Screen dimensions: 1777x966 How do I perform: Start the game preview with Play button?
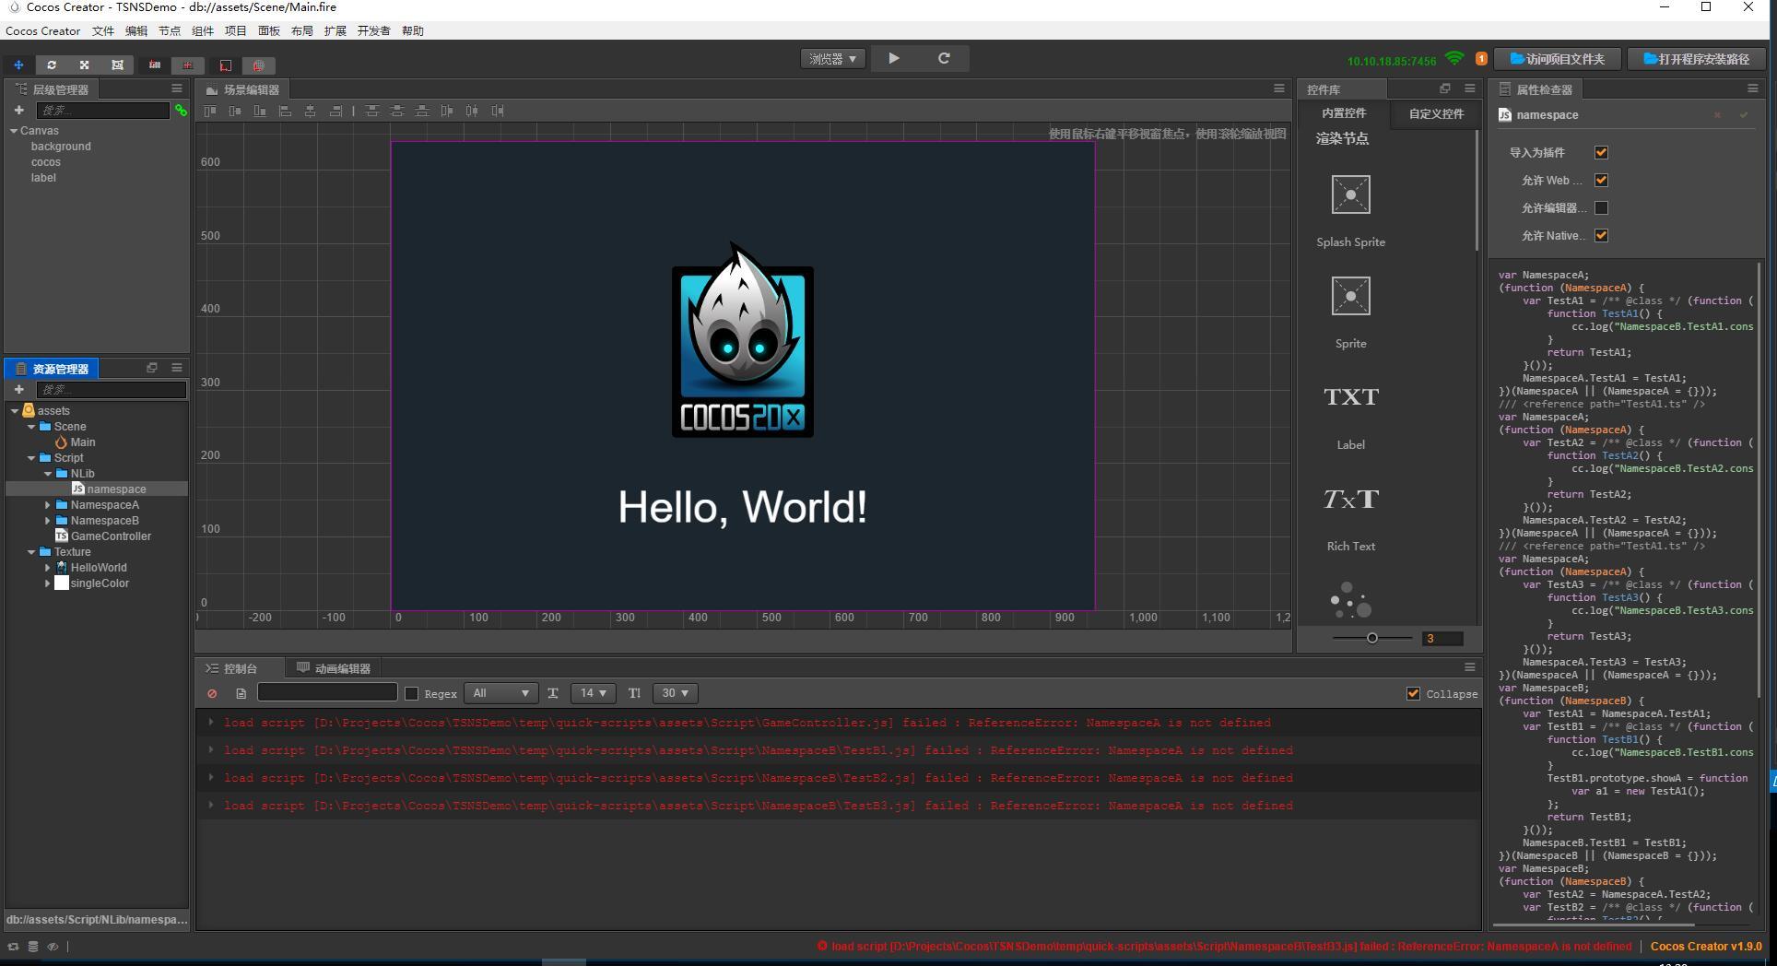pos(894,58)
